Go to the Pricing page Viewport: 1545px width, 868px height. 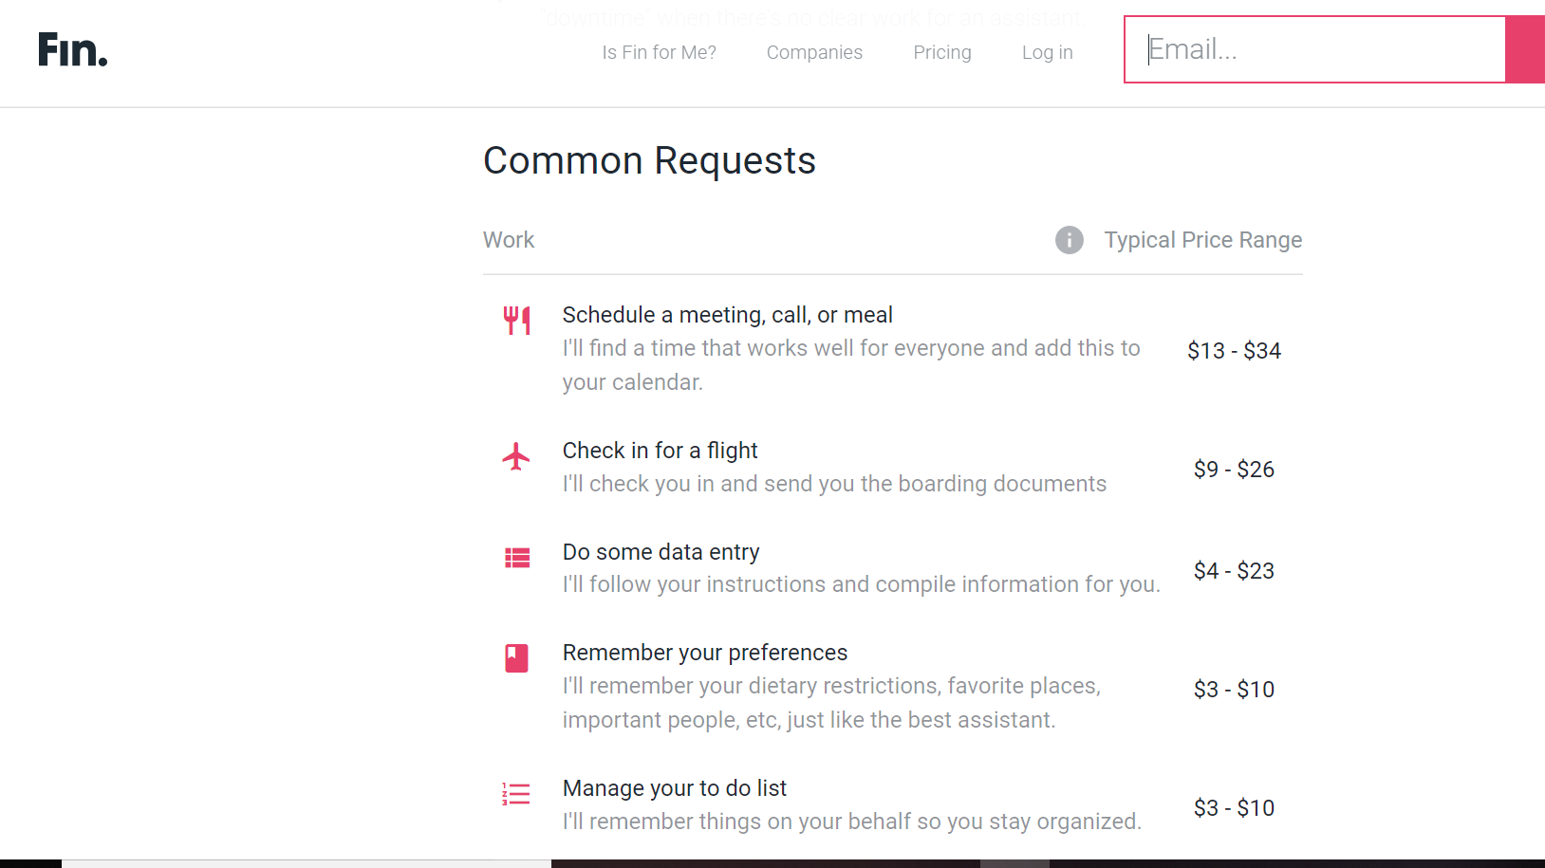(942, 52)
